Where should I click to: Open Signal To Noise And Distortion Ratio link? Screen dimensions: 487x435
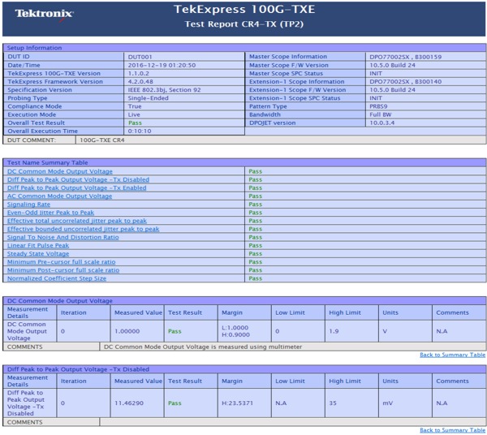click(x=62, y=237)
